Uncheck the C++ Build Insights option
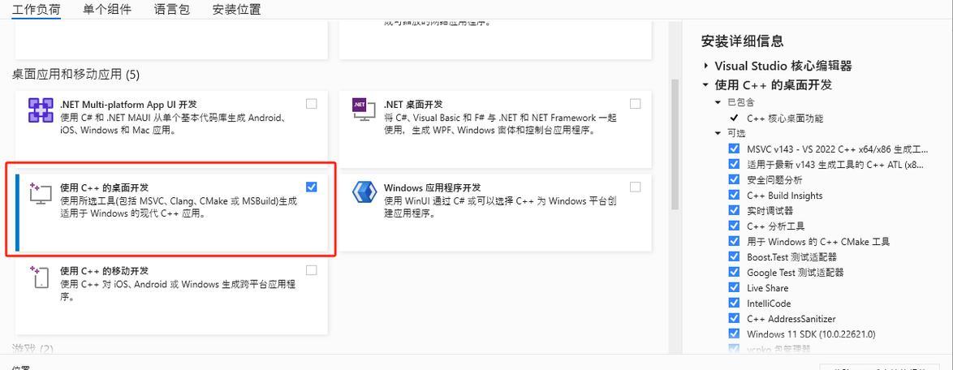The width and height of the screenshot is (953, 370). [x=734, y=195]
